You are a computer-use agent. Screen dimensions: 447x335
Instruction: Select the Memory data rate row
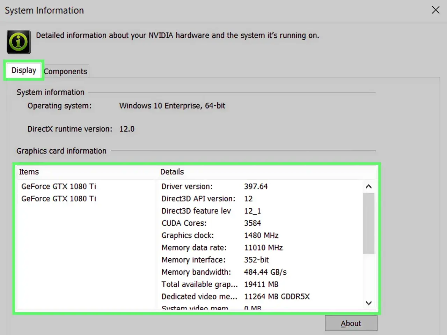point(260,247)
